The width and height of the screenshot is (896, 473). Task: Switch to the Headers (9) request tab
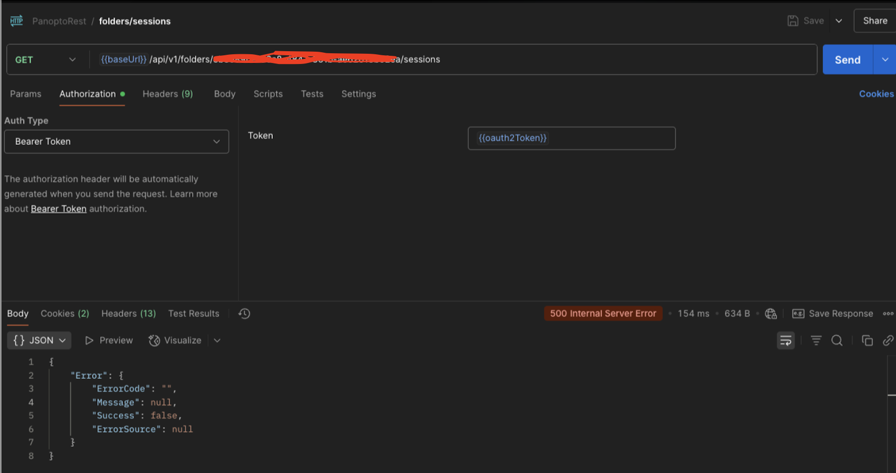(167, 94)
